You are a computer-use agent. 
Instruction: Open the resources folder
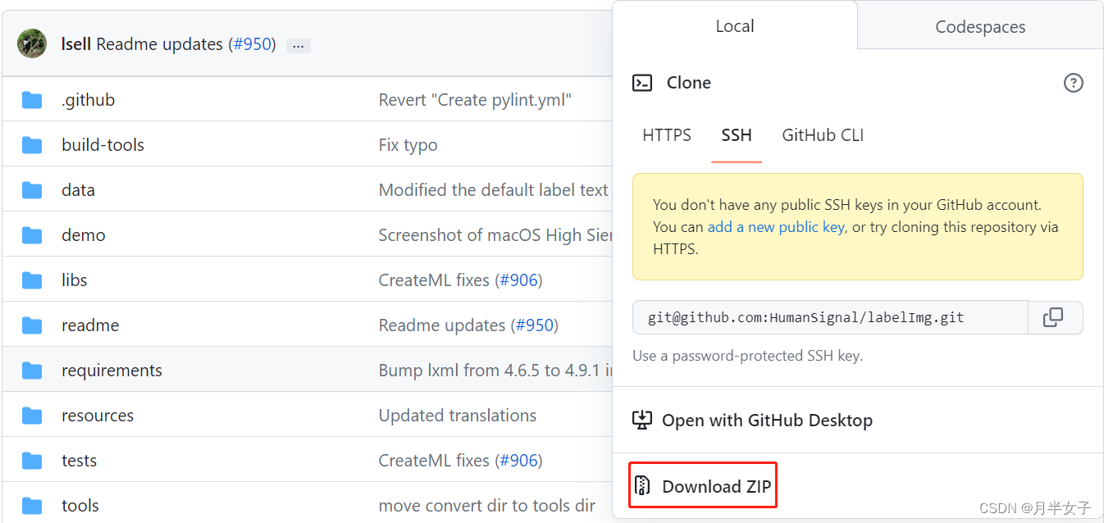click(x=98, y=416)
